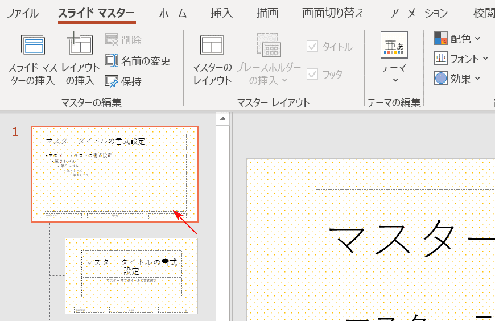This screenshot has height=321, width=495.
Task: Click the 保持 label
Action: point(131,81)
